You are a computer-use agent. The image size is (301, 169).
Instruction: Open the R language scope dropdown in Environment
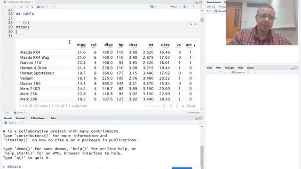tap(209, 11)
